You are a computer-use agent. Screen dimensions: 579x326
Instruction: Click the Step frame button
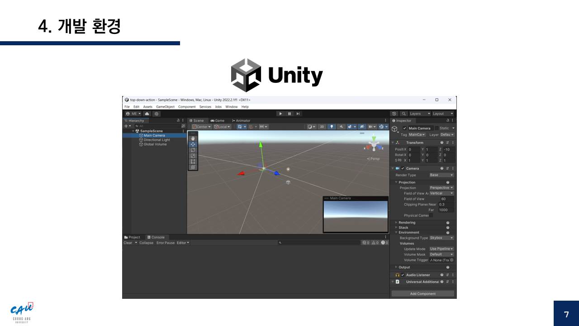tap(298, 114)
